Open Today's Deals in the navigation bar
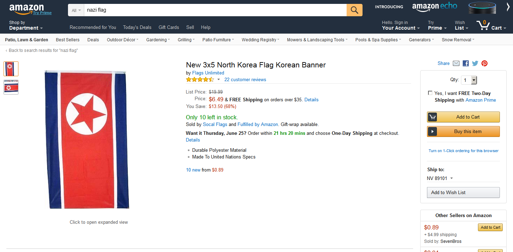 (137, 27)
